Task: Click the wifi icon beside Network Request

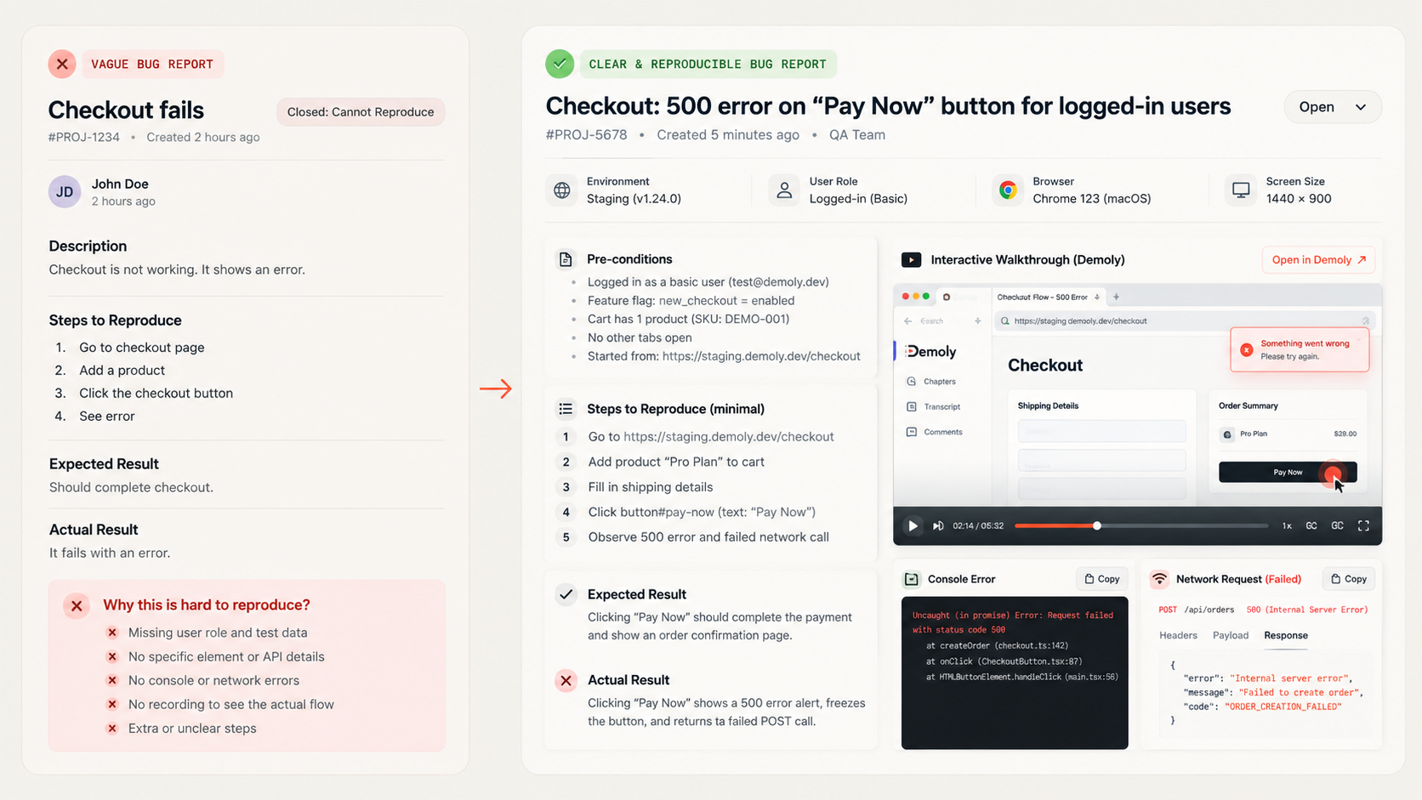Action: [x=1159, y=579]
